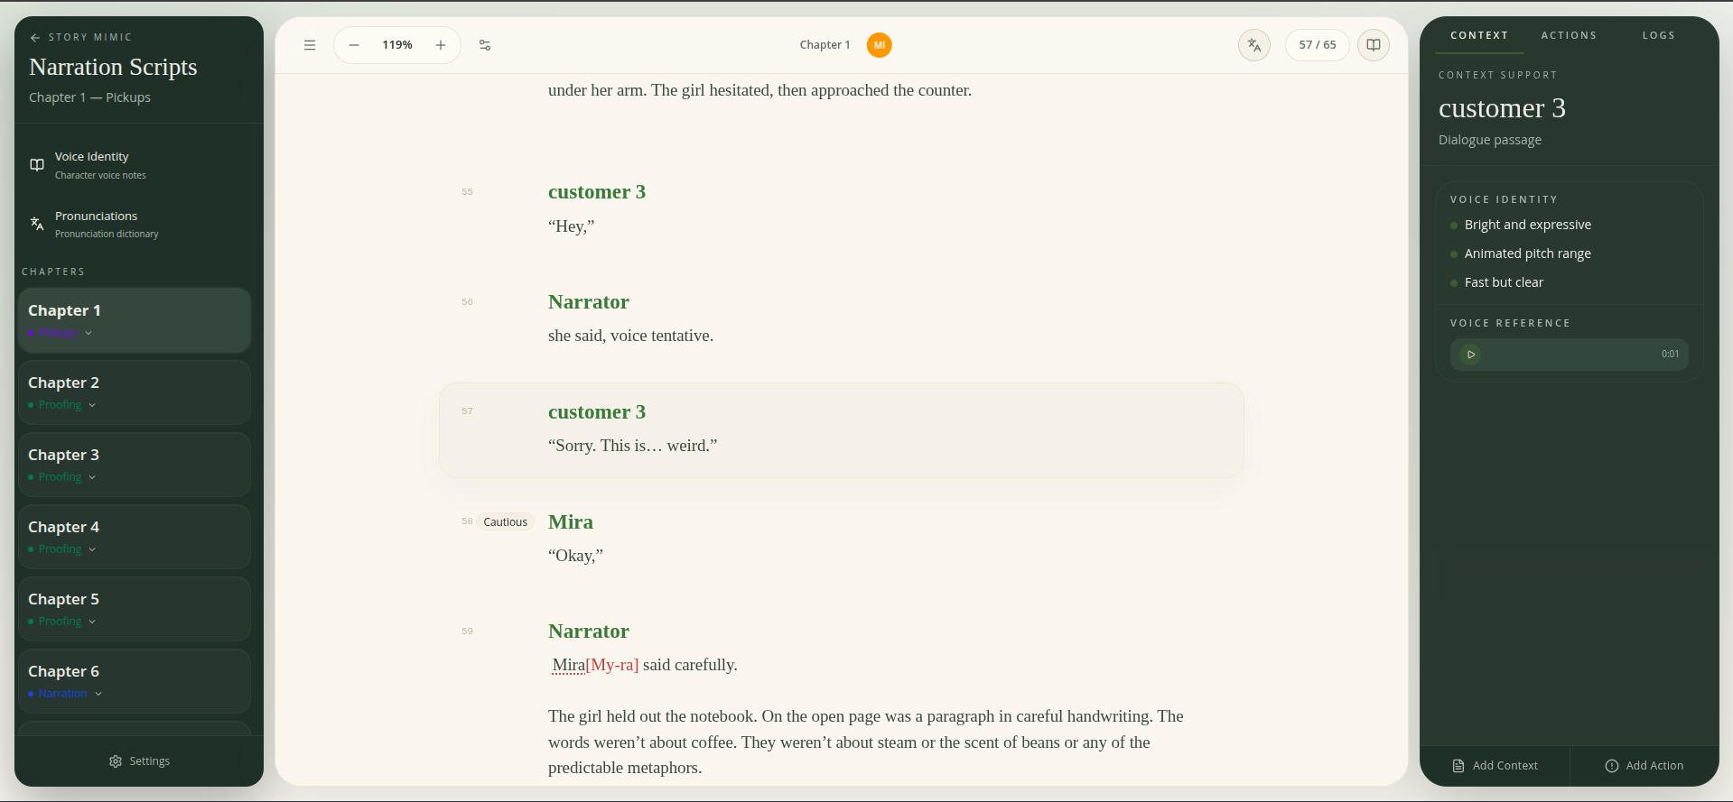This screenshot has width=1733, height=802.
Task: Click the zoom in plus button
Action: click(x=441, y=45)
